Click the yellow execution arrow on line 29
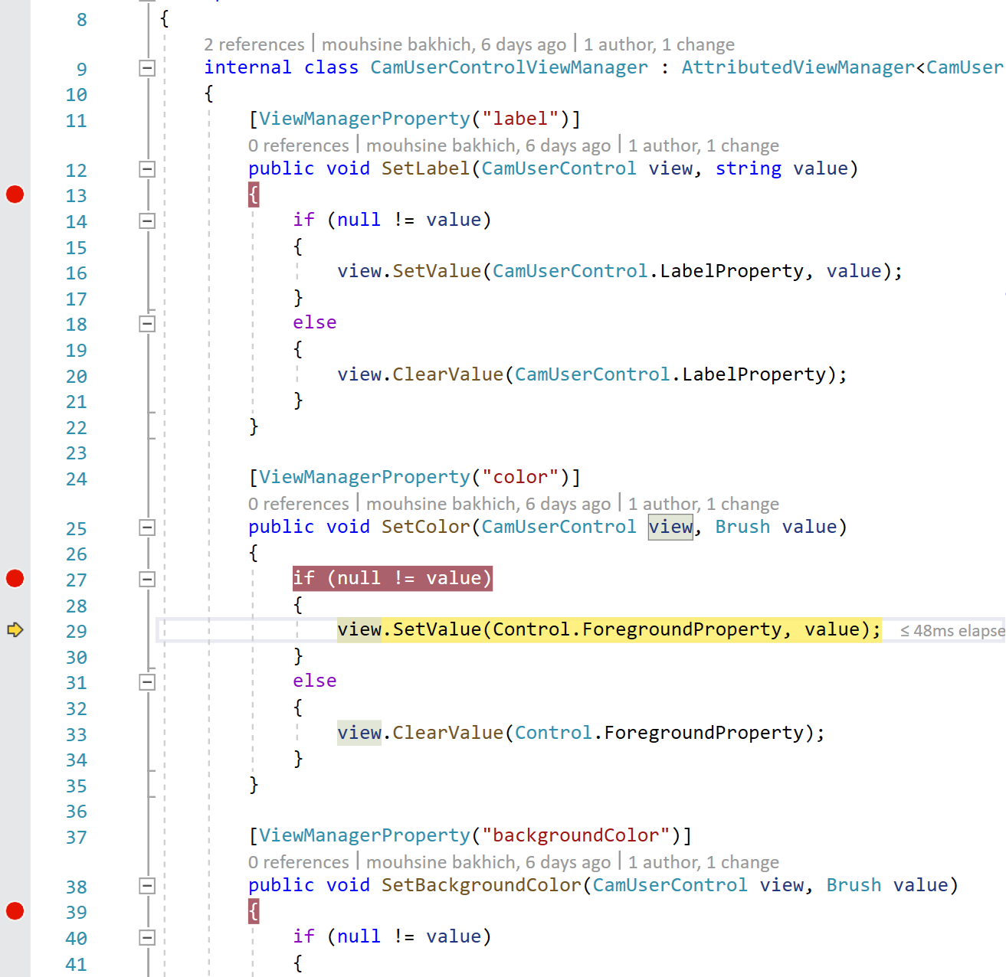The image size is (1006, 977). (x=15, y=630)
